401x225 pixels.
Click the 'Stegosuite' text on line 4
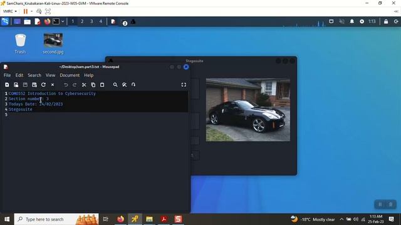pos(21,109)
